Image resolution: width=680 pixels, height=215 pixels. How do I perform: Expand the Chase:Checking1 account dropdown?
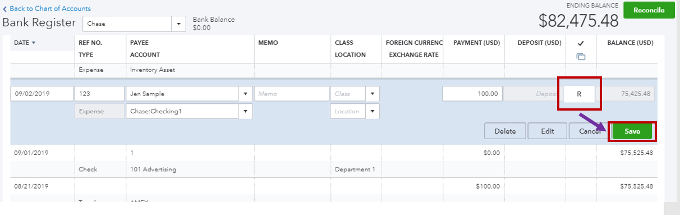[245, 111]
